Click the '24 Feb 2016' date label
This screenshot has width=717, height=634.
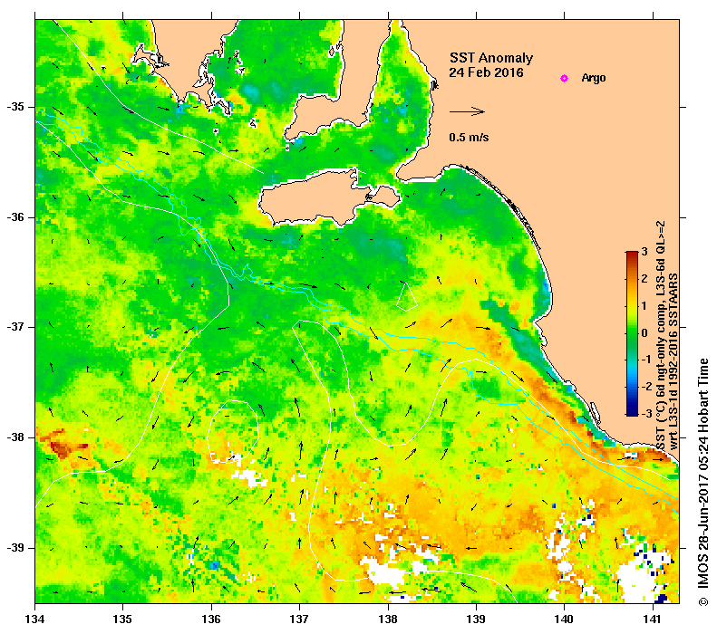(x=486, y=72)
